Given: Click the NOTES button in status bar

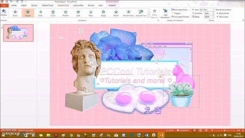Looking at the screenshot, I should (x=170, y=130).
